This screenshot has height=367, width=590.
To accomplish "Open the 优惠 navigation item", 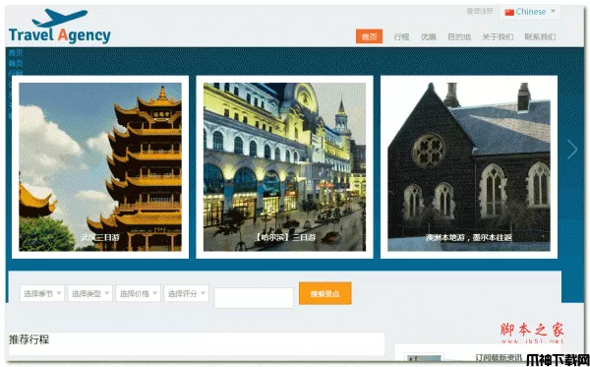I will click(x=428, y=36).
